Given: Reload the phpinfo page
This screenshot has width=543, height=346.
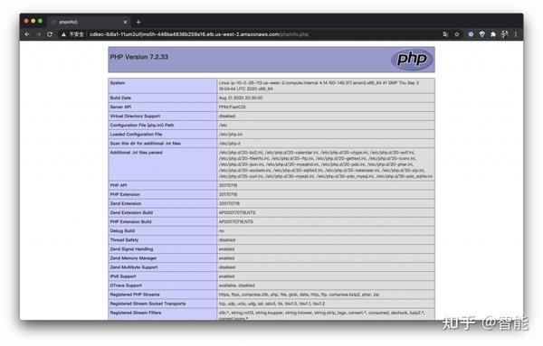Looking at the screenshot, I should click(50, 34).
